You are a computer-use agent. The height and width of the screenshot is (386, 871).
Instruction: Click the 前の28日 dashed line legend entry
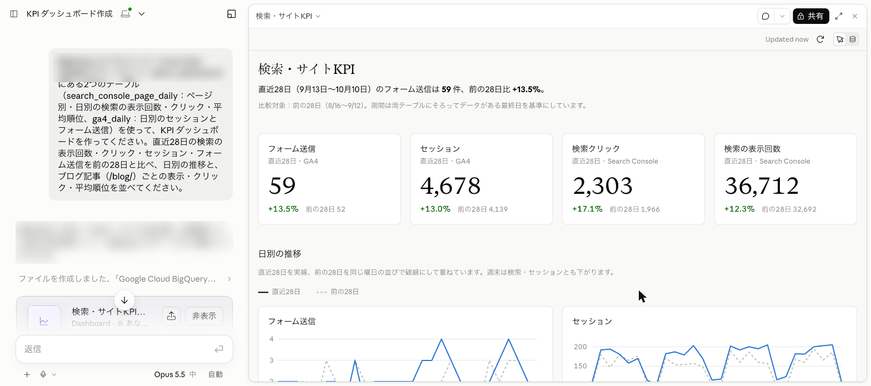338,292
